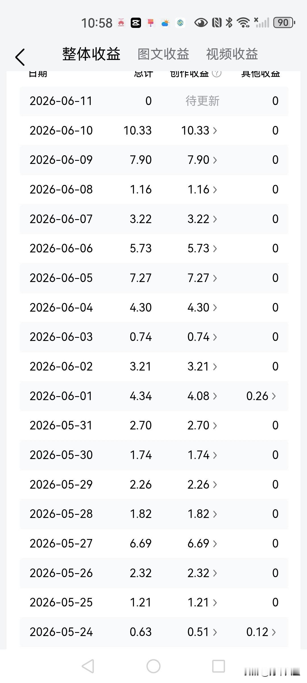Tap Android recent apps square
The image size is (307, 683).
click(219, 666)
